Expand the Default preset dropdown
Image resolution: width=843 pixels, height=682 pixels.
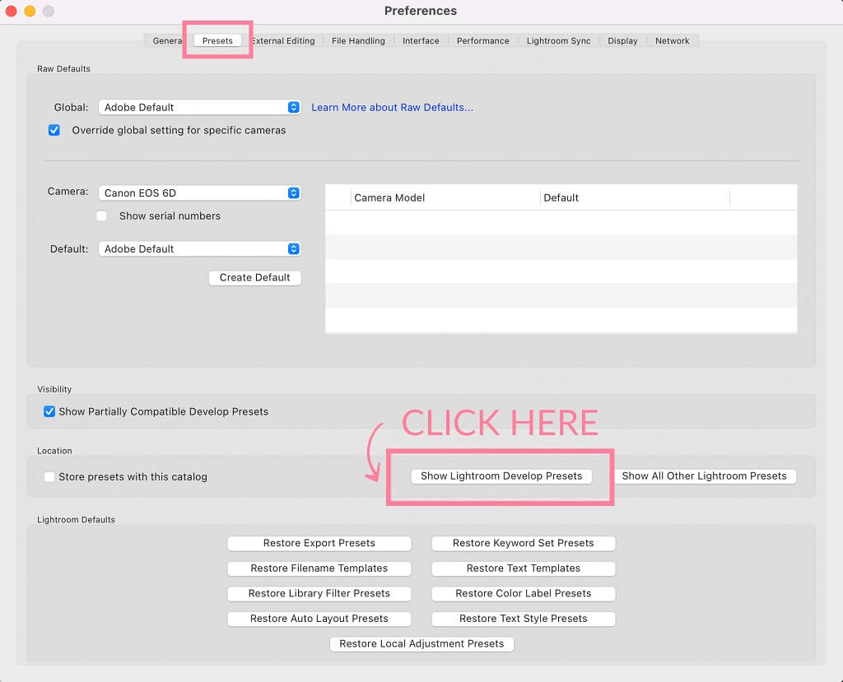(x=200, y=249)
